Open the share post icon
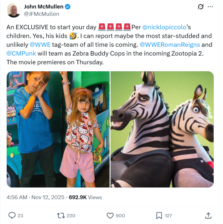Viewport: 223px width, 224px height. point(208,216)
